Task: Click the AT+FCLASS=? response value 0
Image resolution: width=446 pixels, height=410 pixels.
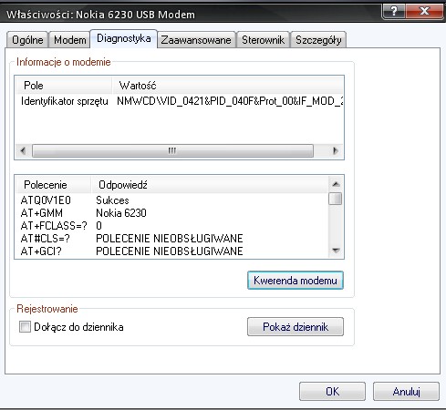Action: point(99,226)
